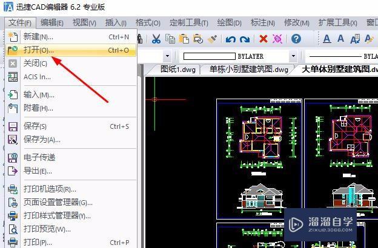Choose 保存(S) menu entry

pyautogui.click(x=71, y=126)
